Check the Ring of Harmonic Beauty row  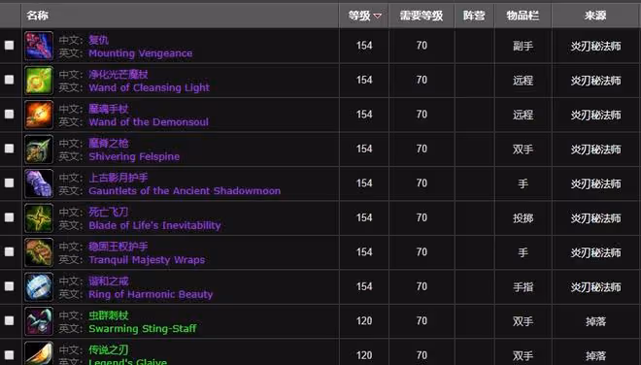point(9,286)
